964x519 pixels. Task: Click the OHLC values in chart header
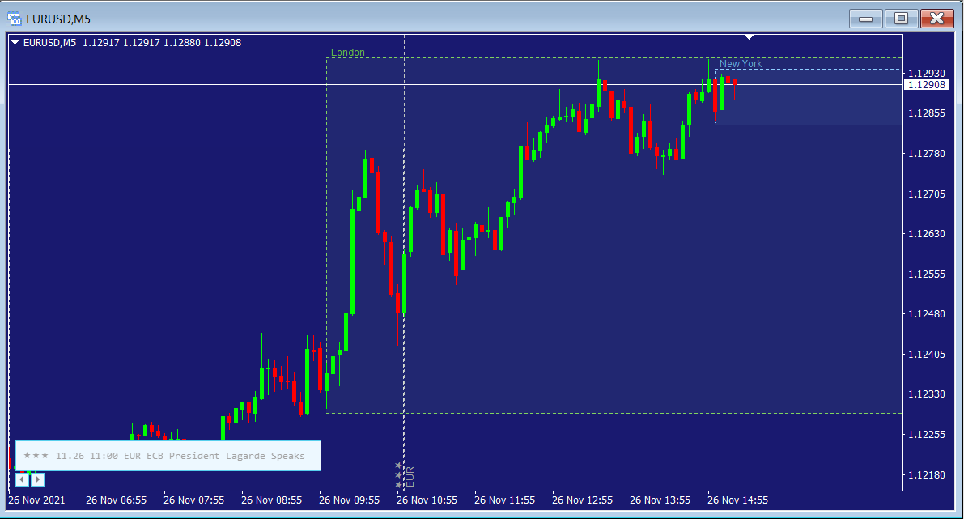point(159,43)
